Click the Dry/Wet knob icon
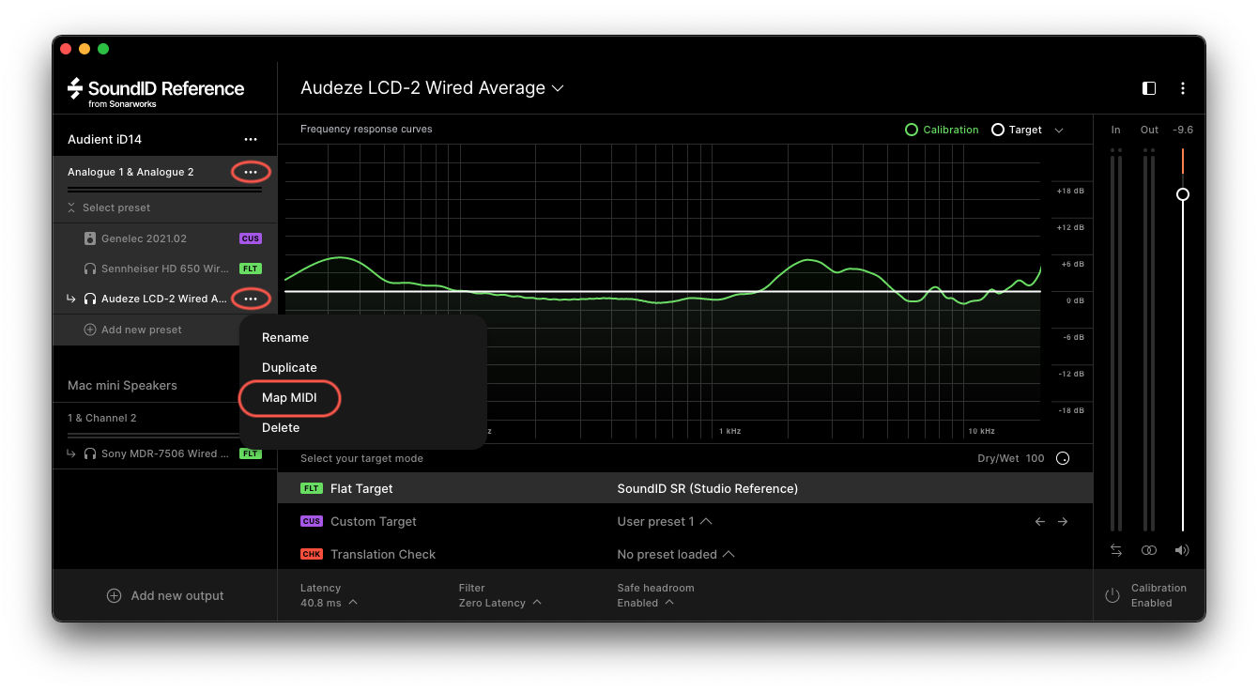1258x691 pixels. (x=1063, y=459)
